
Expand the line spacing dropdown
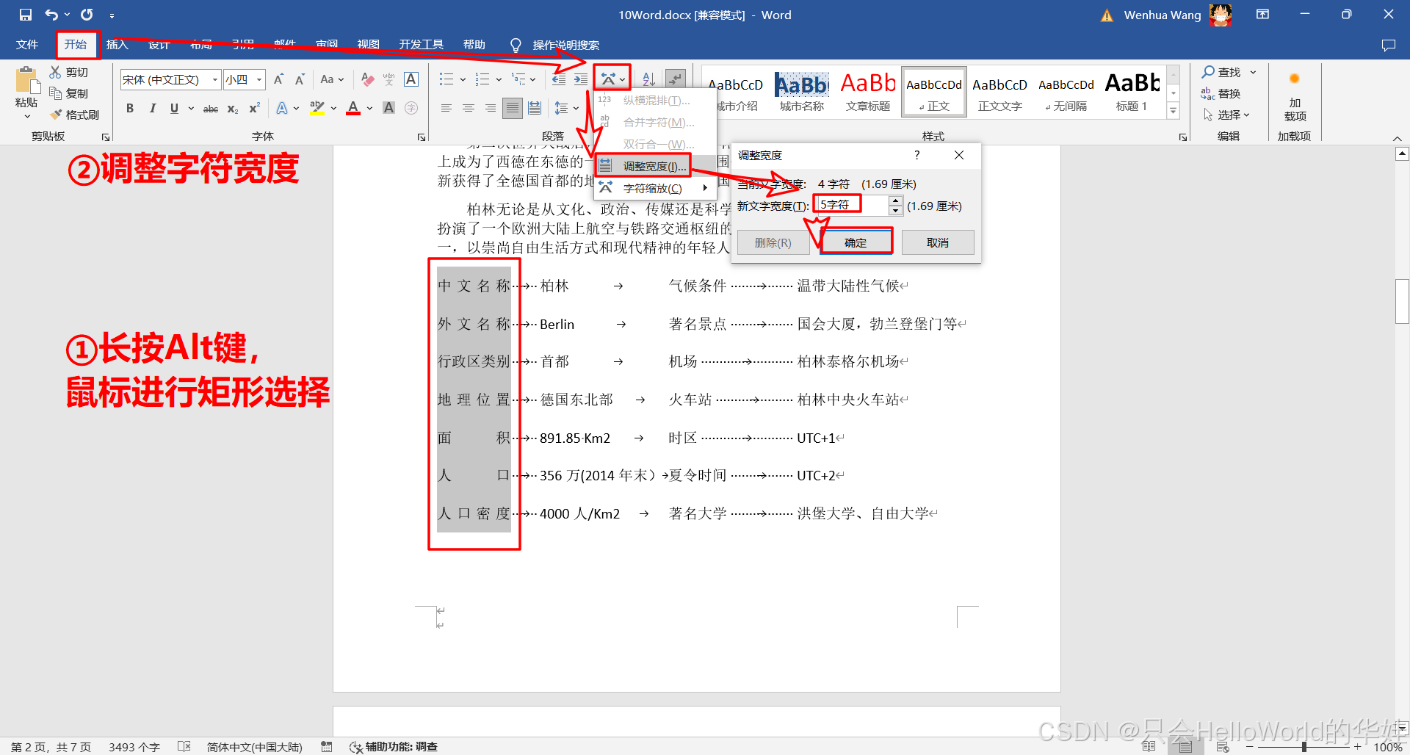click(576, 108)
